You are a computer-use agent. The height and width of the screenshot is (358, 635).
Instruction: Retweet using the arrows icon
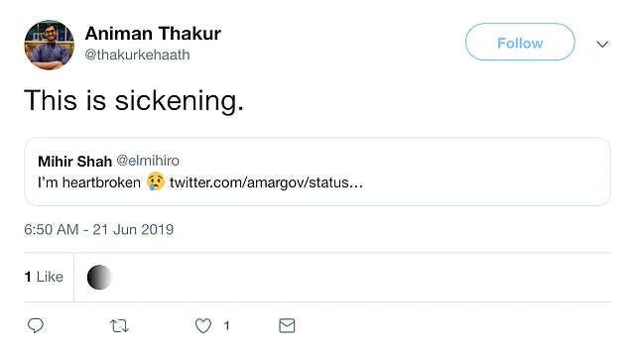pyautogui.click(x=119, y=326)
